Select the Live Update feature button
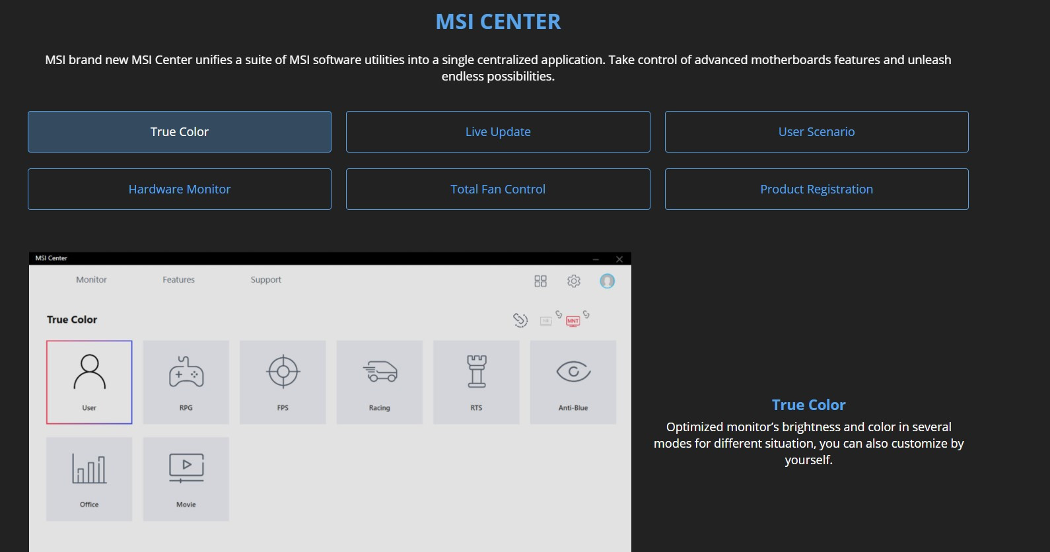 [x=498, y=131]
